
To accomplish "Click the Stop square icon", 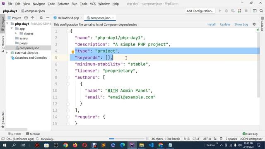I will tap(246, 11).
